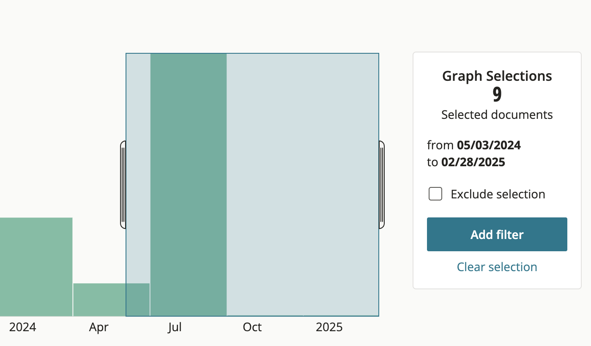This screenshot has width=591, height=346.
Task: Click the Graph Selections heading
Action: pos(497,76)
